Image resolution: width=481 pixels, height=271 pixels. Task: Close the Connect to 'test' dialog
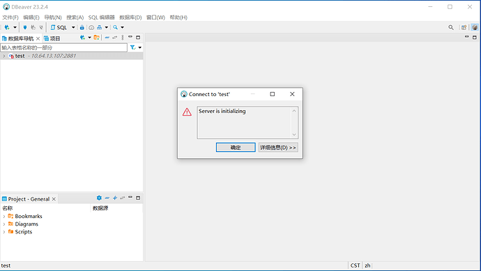click(x=292, y=94)
